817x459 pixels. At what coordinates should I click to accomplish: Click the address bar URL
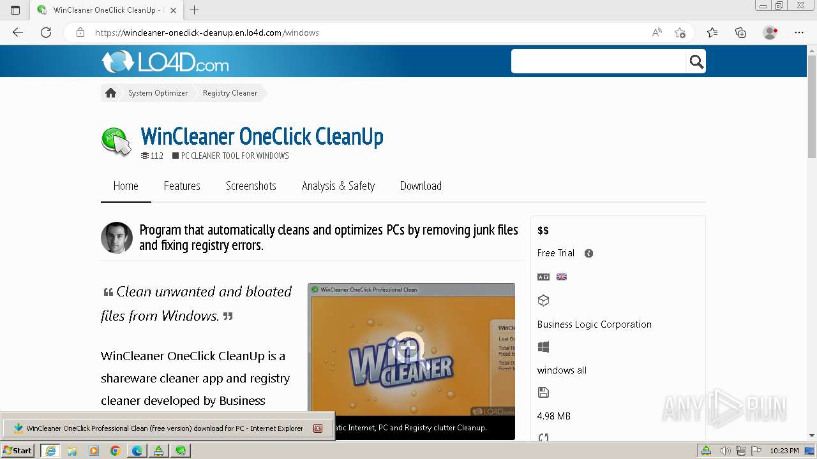tap(207, 33)
